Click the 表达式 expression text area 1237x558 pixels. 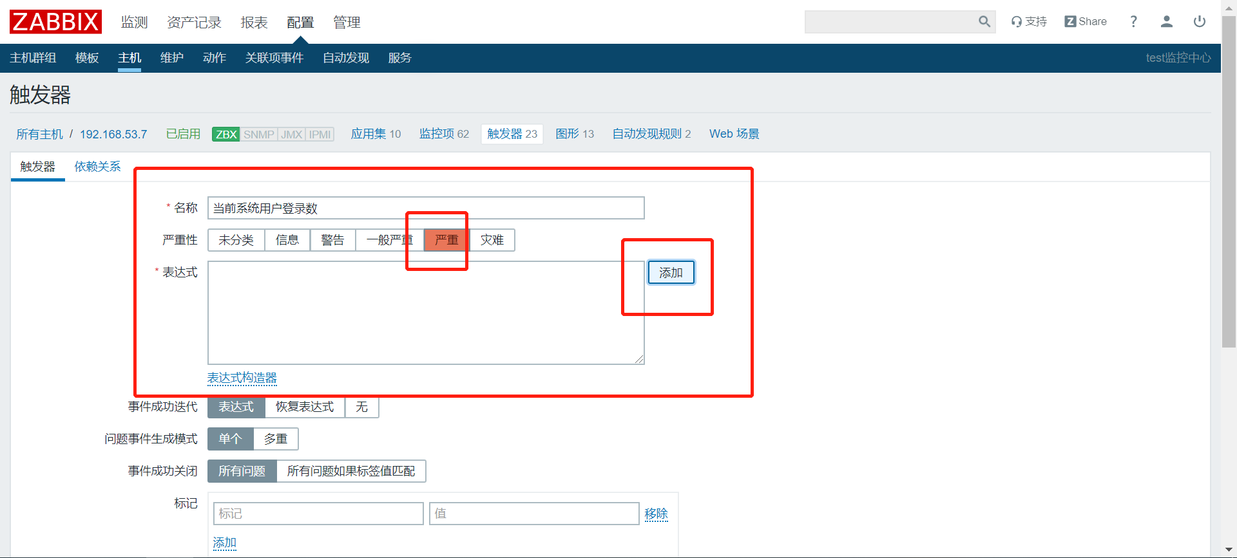(x=426, y=313)
